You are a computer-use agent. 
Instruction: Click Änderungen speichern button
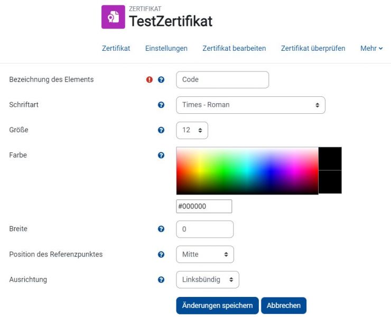coord(217,305)
